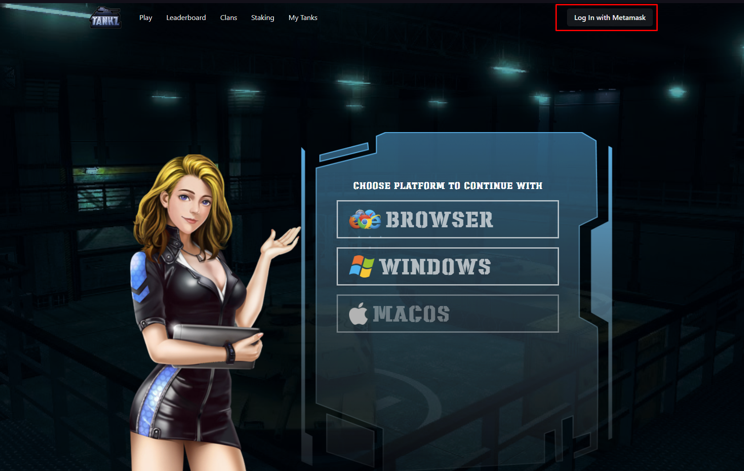Navigate to Staking
Screen dimensions: 744x471
click(262, 18)
